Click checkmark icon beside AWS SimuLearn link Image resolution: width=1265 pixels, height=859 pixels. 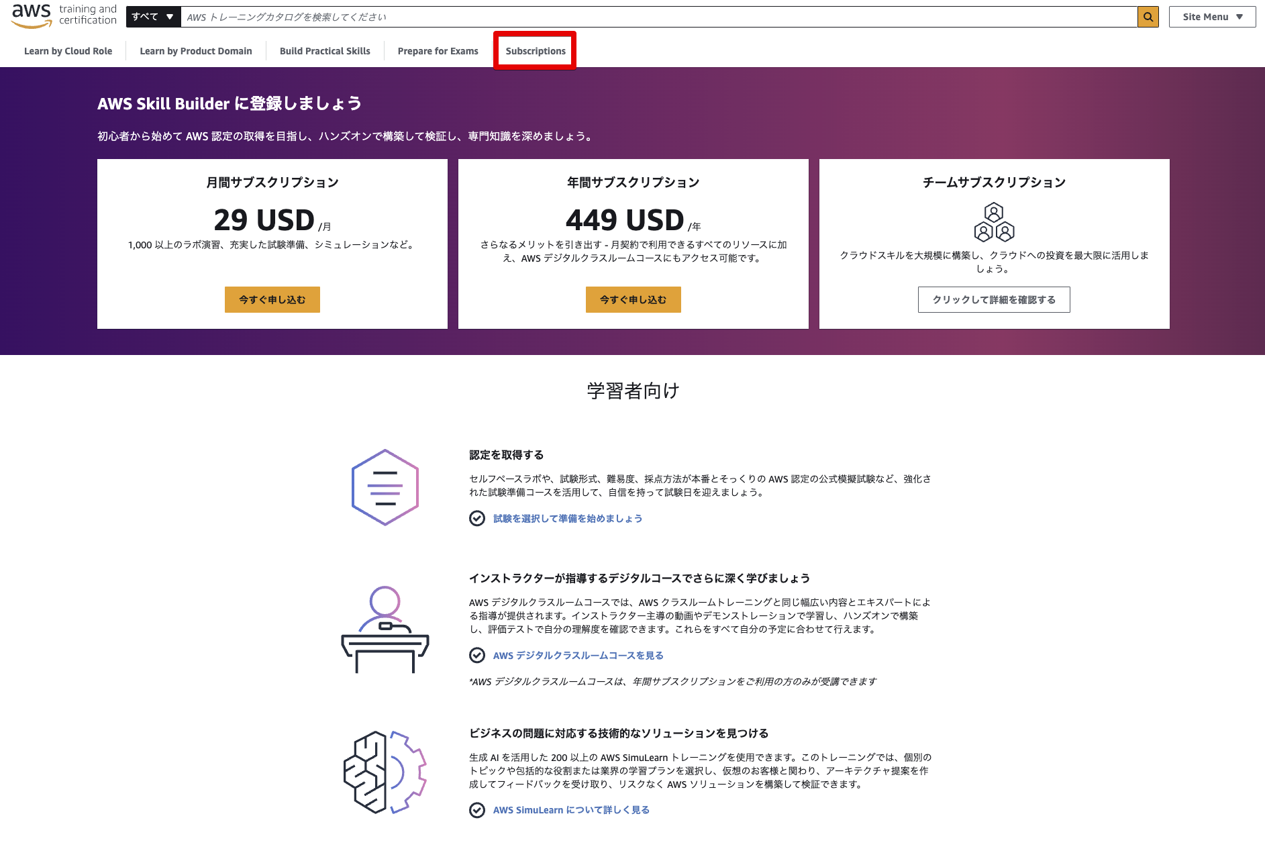pos(477,810)
